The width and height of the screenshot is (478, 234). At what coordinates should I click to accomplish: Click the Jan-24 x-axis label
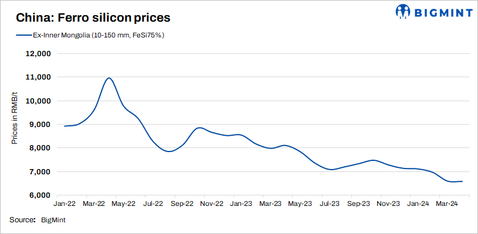pos(417,204)
